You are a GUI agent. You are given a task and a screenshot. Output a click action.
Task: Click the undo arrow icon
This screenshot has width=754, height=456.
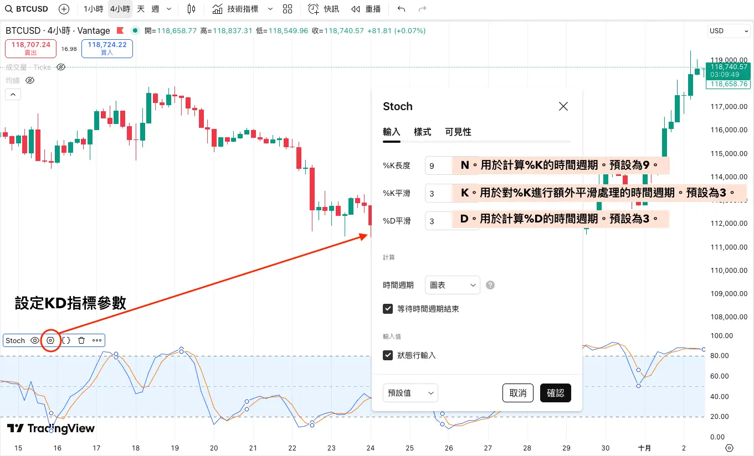click(402, 9)
